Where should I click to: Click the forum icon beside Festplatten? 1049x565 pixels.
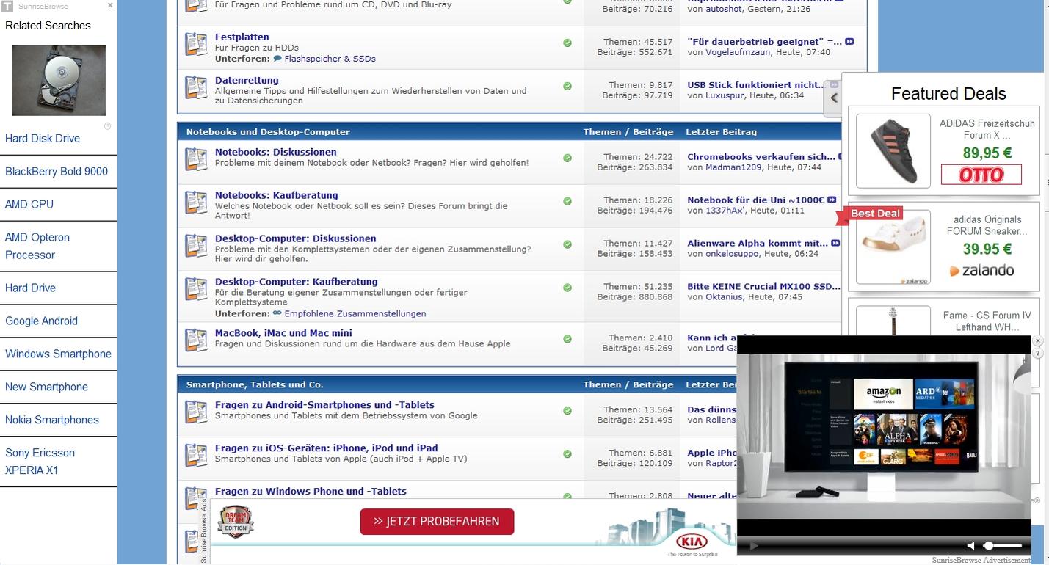pos(196,44)
